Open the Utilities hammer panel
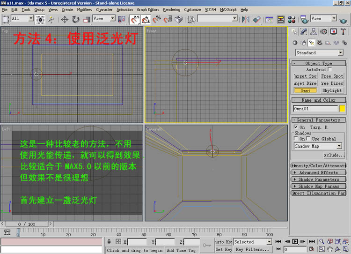Image resolution: width=351 pixels, height=254 pixels. point(344,32)
